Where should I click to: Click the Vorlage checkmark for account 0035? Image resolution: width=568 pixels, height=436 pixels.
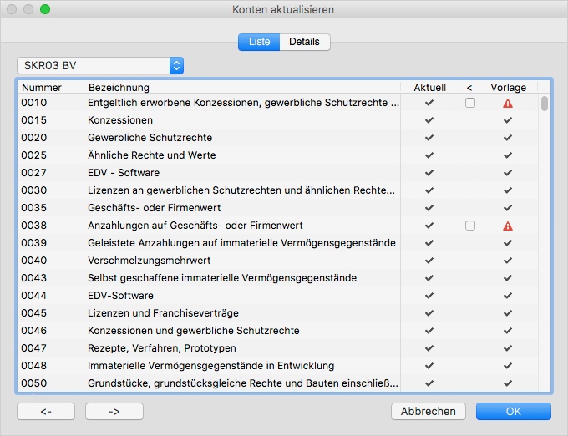pyautogui.click(x=508, y=208)
